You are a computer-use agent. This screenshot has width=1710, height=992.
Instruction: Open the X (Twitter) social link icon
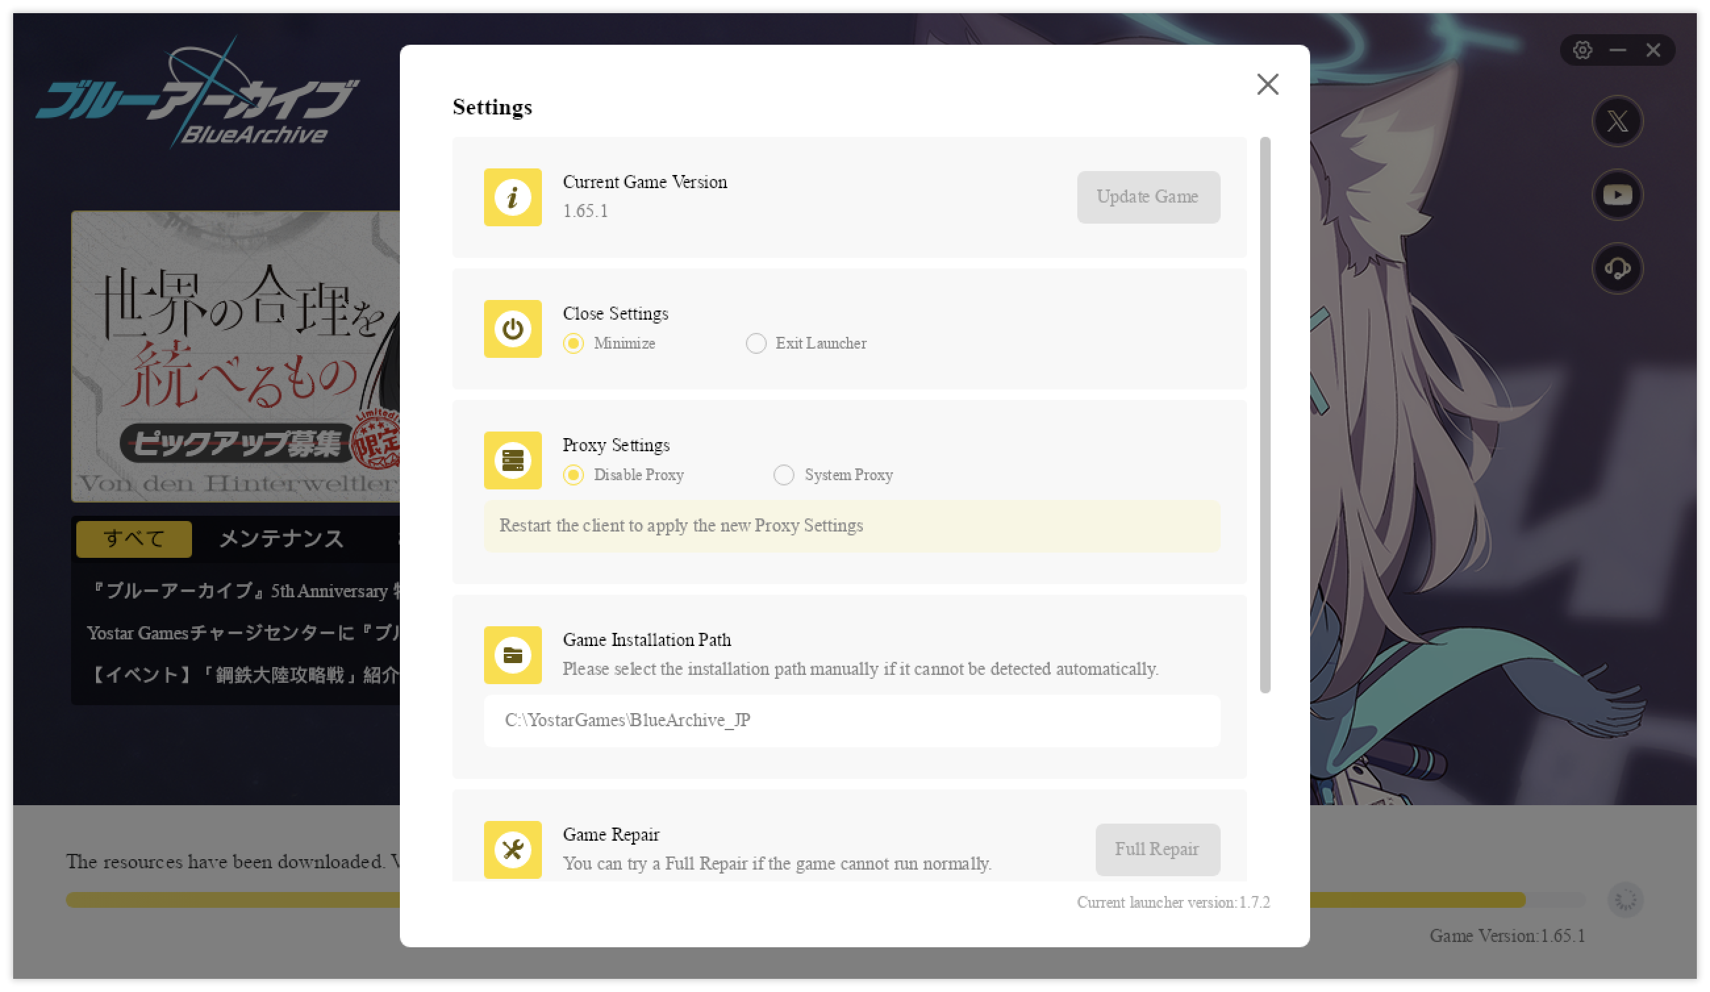1617,122
